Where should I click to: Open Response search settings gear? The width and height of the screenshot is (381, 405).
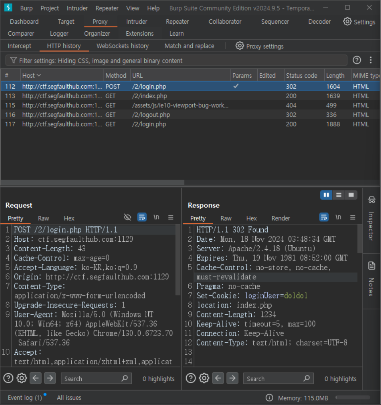(x=204, y=378)
